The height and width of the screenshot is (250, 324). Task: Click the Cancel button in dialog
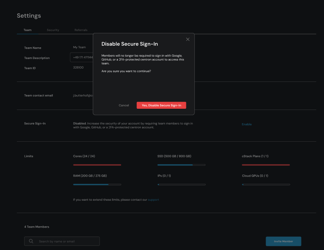pos(124,106)
